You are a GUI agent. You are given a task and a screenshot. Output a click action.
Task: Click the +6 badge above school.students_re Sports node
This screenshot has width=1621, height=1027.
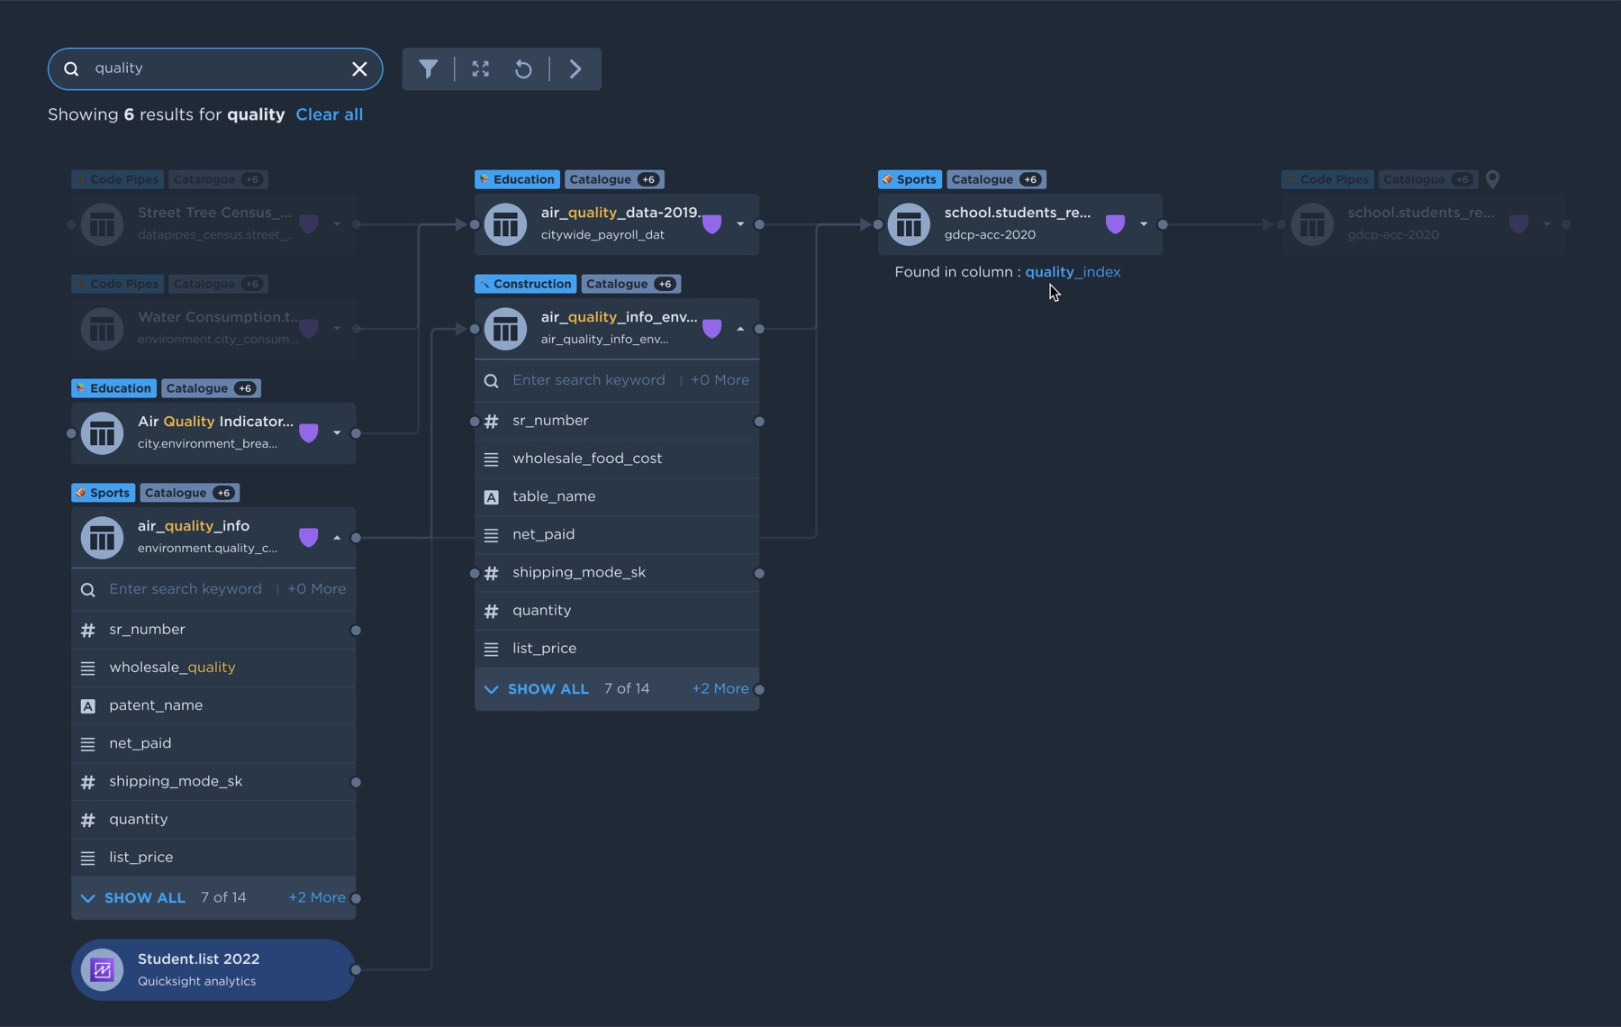coord(1029,179)
